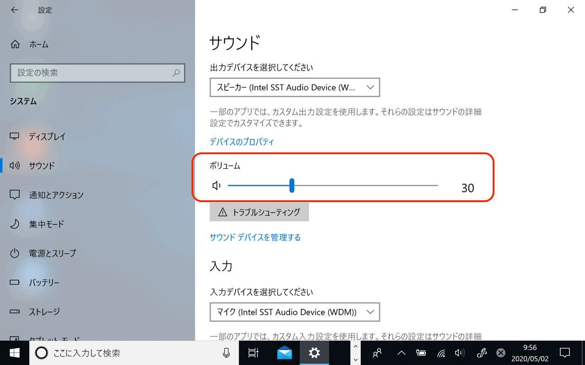Open the taskbar volume tray icon

click(x=460, y=353)
